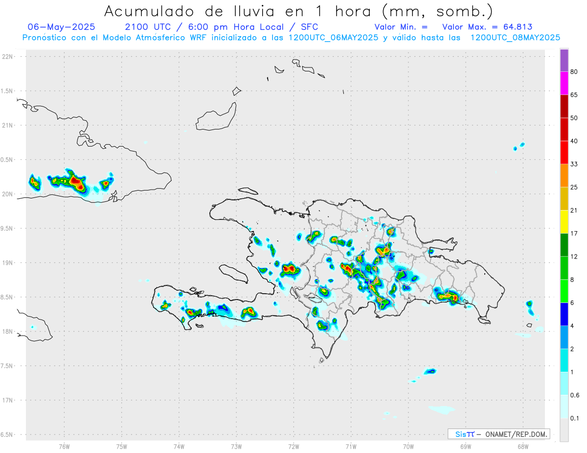Click the legend value label '0.1'
587x453 pixels.
click(575, 418)
